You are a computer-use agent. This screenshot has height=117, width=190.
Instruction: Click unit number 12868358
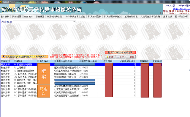point(84,74)
